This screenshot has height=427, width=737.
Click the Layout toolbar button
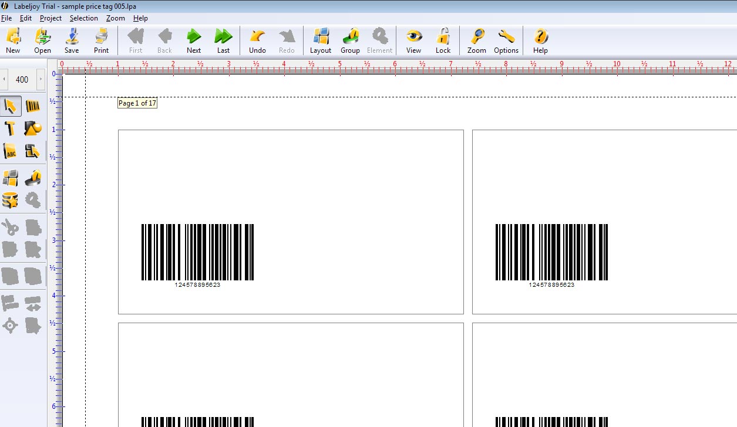321,41
